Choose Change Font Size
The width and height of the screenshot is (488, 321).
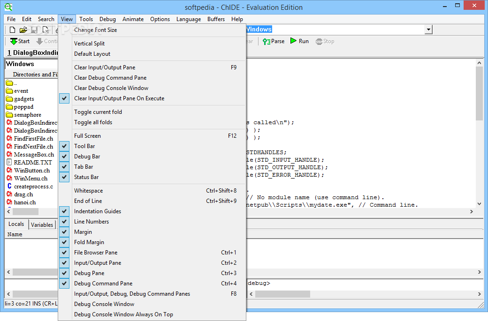pyautogui.click(x=152, y=30)
